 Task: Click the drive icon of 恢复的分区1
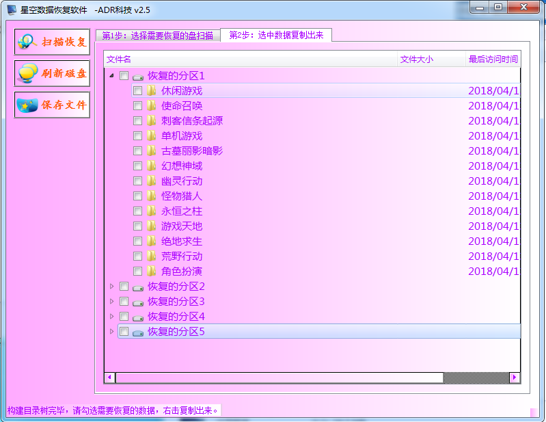click(138, 77)
